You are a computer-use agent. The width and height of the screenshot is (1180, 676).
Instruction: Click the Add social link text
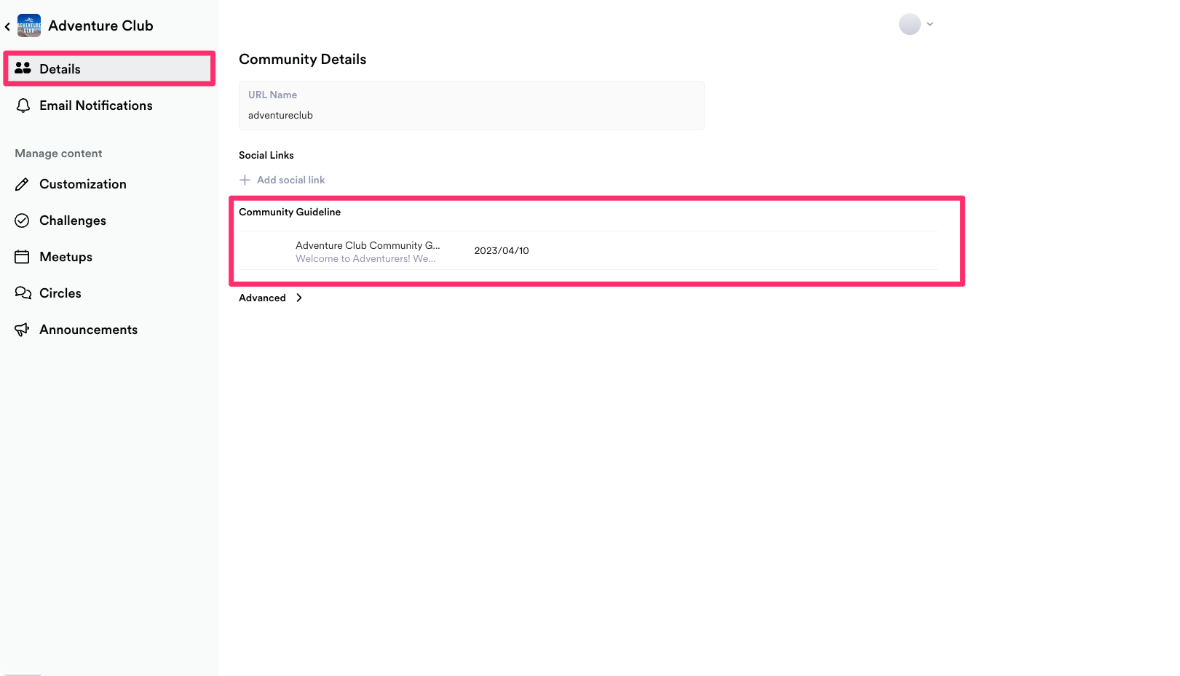[x=290, y=180]
